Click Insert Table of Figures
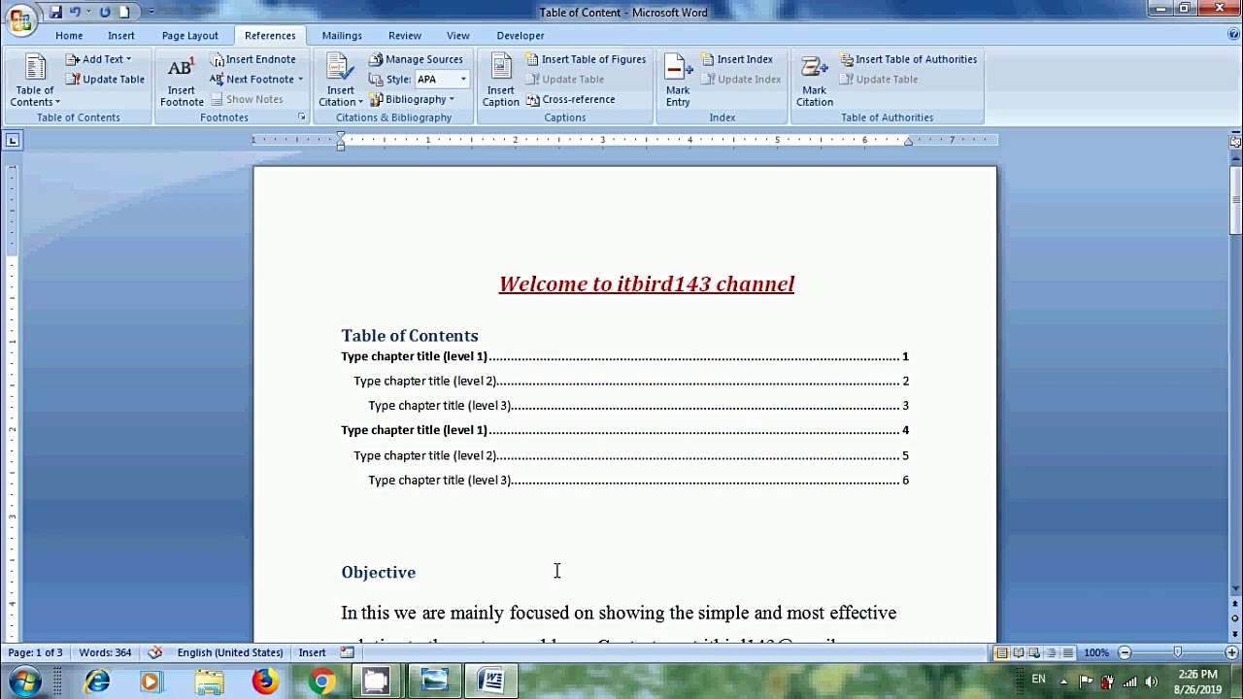This screenshot has width=1243, height=699. [586, 59]
